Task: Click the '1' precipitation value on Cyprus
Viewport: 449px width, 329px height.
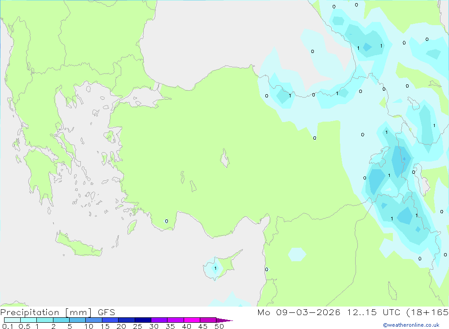Action: [216, 268]
